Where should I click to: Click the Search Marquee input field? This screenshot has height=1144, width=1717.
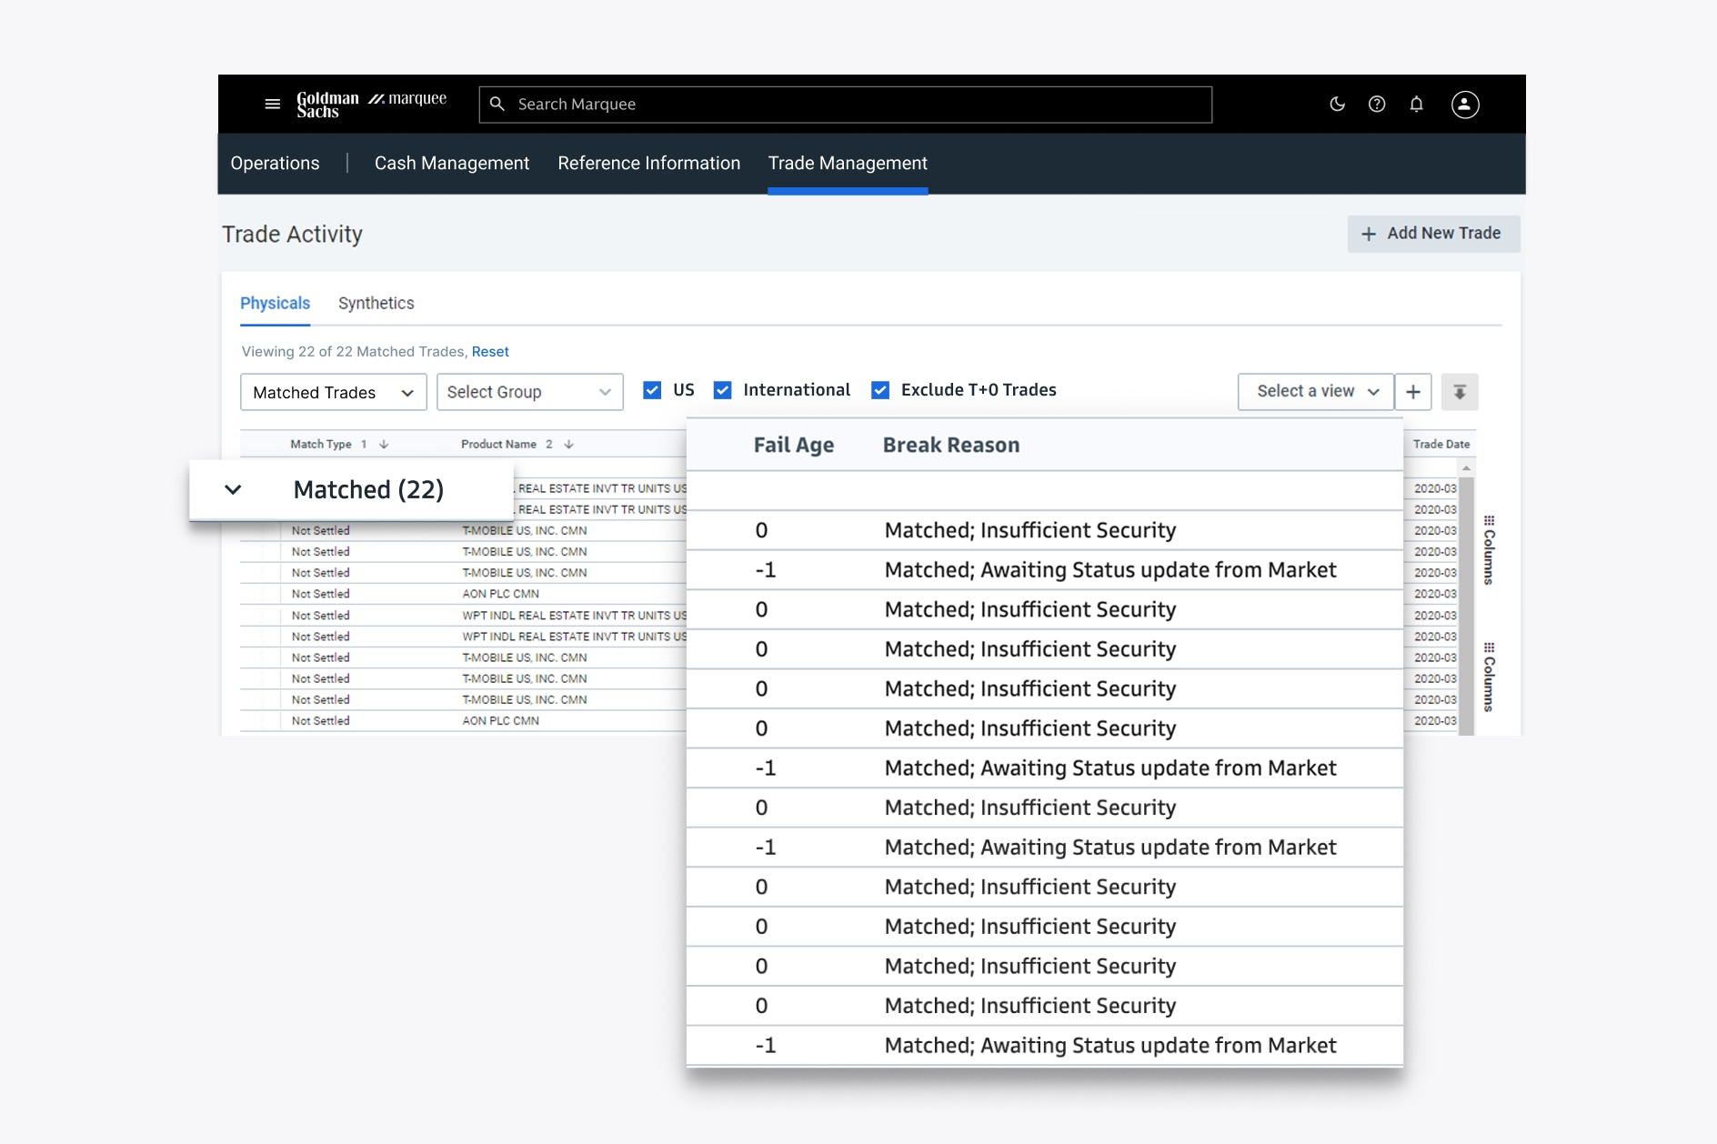pyautogui.click(x=846, y=105)
